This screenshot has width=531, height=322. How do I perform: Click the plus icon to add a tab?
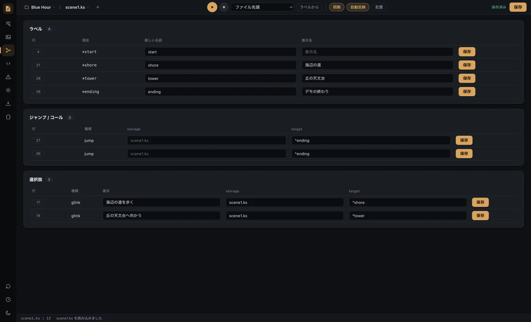[x=98, y=7]
